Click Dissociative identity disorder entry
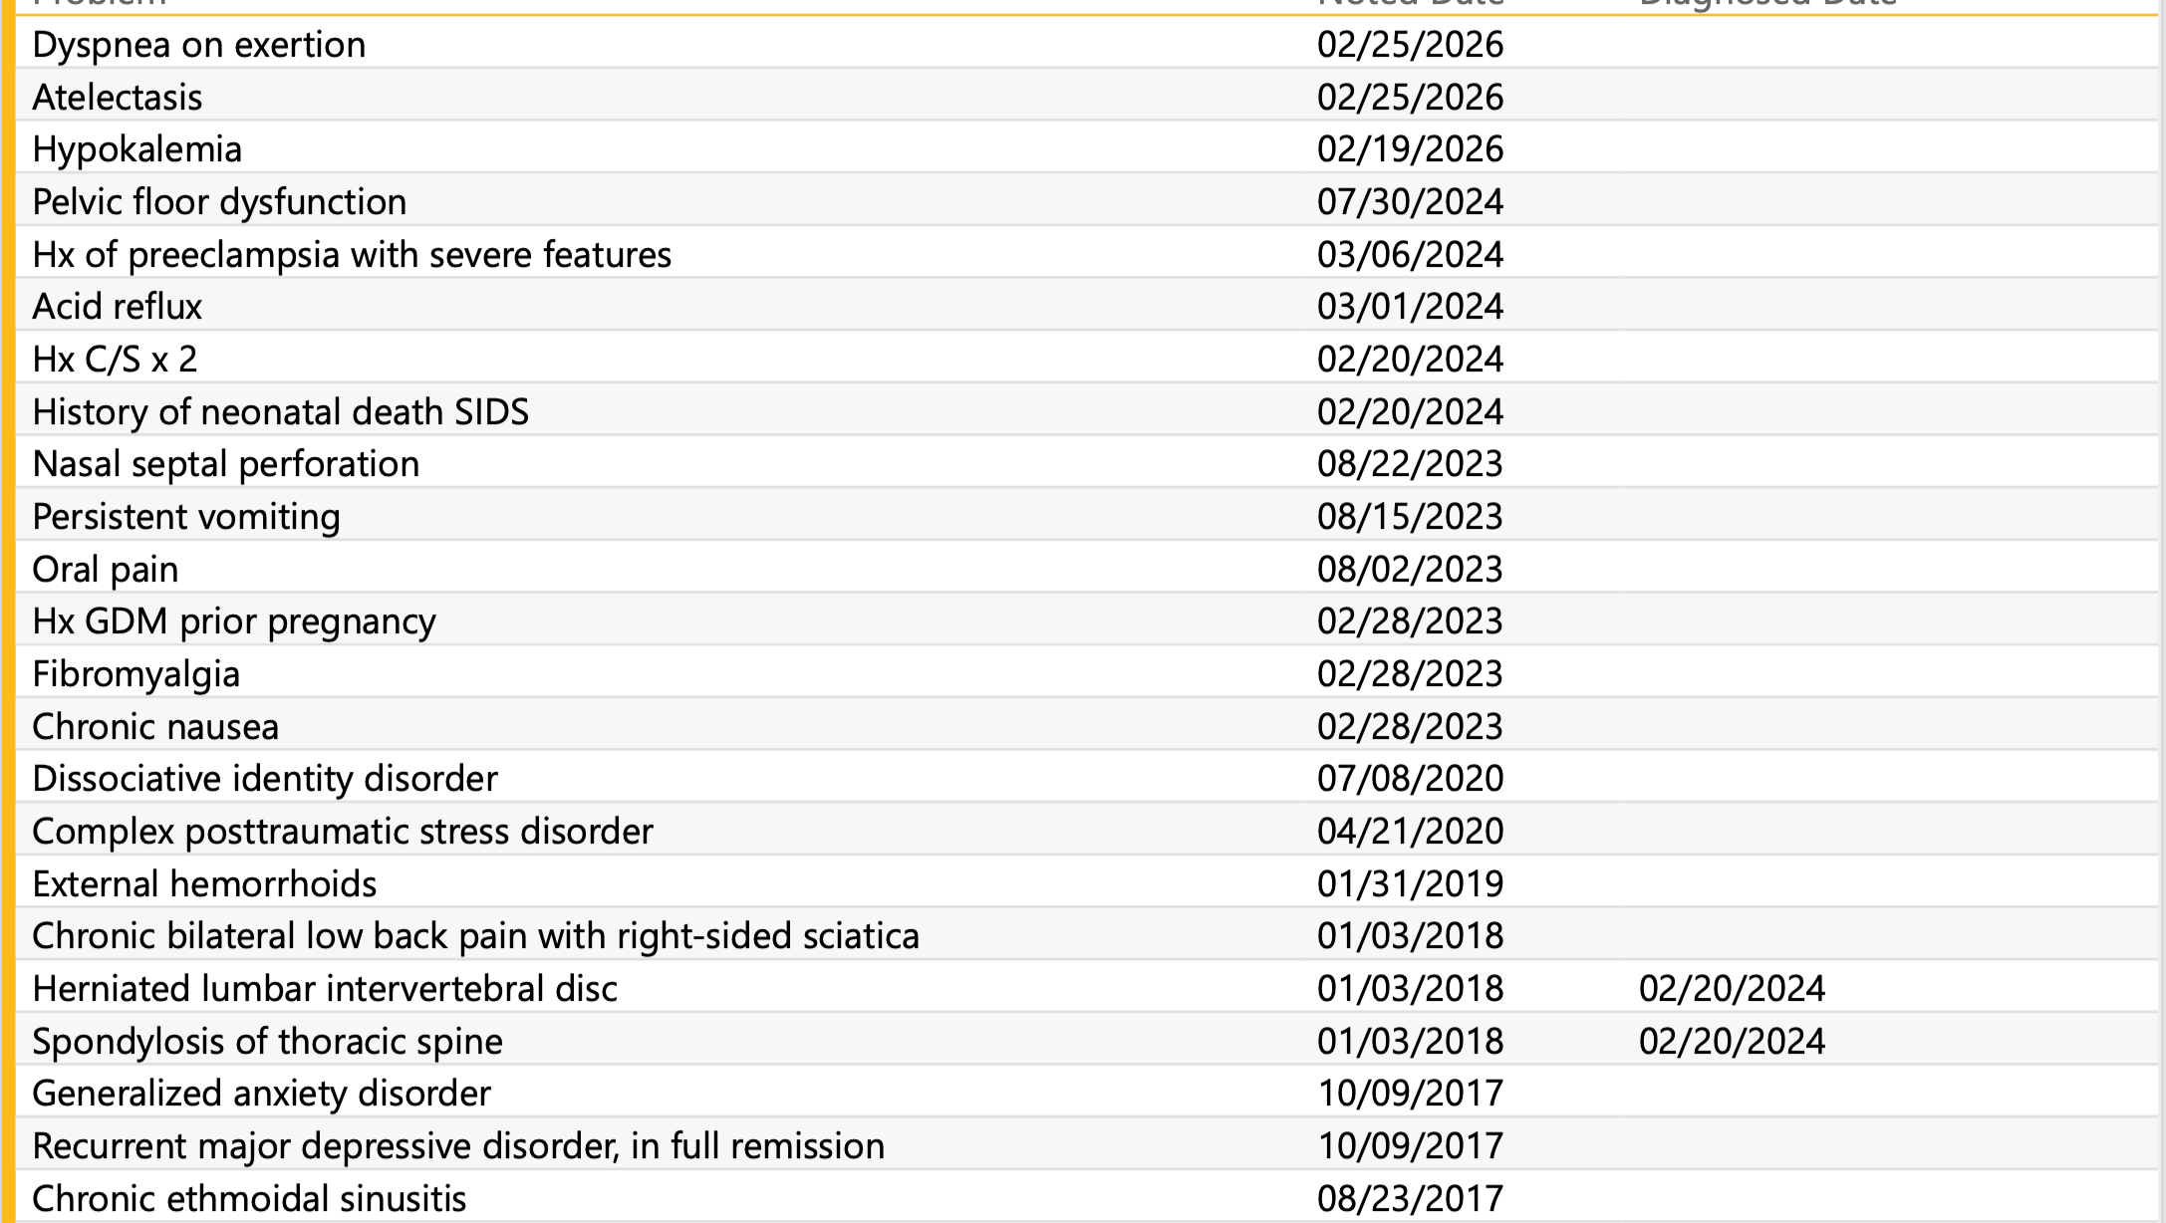The width and height of the screenshot is (2166, 1223). click(x=264, y=779)
